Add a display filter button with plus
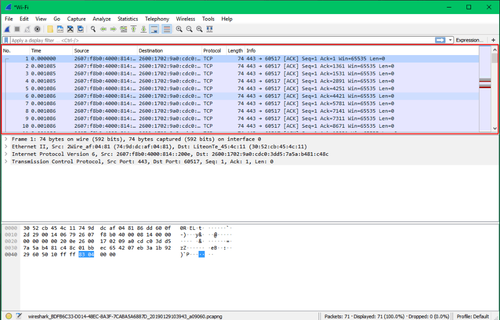This screenshot has width=500, height=320. 493,40
